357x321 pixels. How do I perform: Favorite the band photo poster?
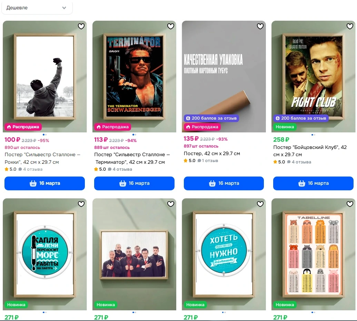171,204
